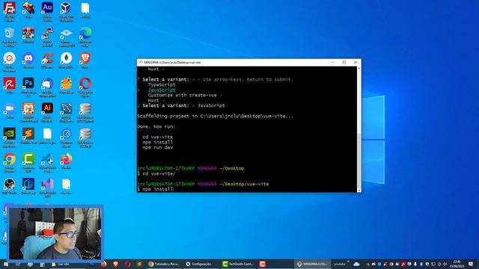The image size is (479, 269).
Task: Click the webcam video overlay thumbnail
Action: [x=55, y=233]
